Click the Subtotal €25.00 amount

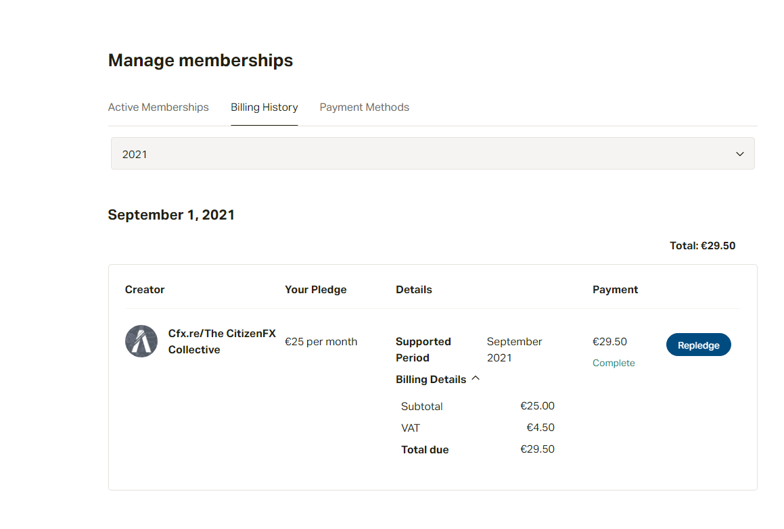point(537,405)
